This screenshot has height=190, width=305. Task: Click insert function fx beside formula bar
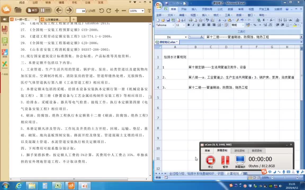coord(202,37)
